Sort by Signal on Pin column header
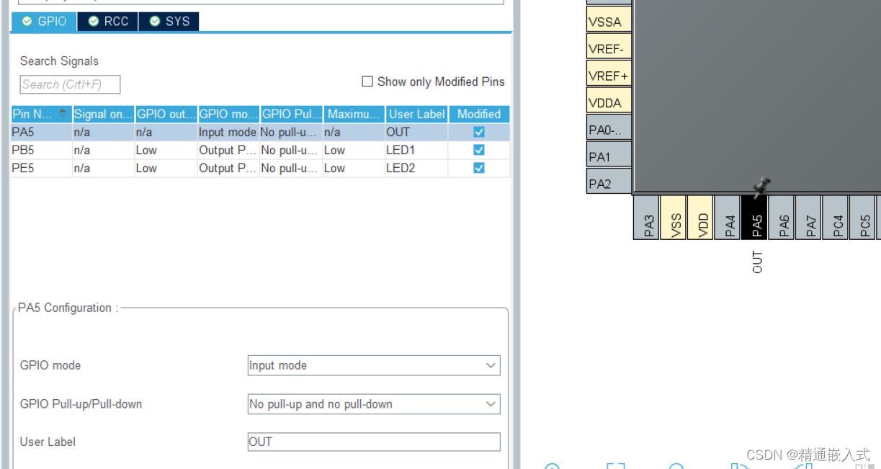 [x=103, y=114]
